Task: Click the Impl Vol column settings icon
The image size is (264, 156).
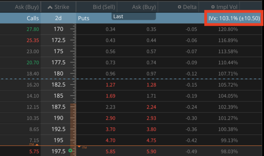Action: pyautogui.click(x=213, y=7)
